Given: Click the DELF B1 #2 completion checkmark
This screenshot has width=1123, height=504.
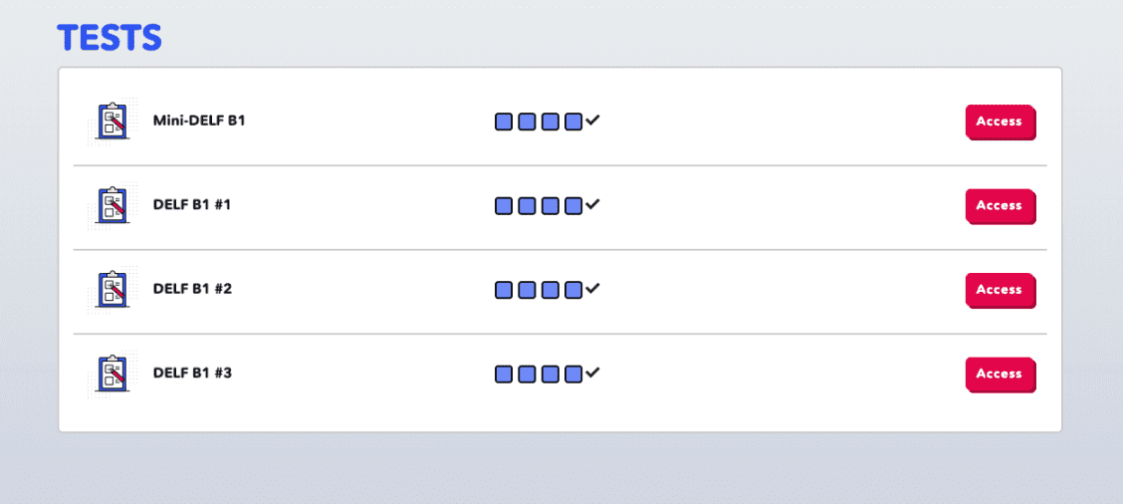Looking at the screenshot, I should pos(593,289).
